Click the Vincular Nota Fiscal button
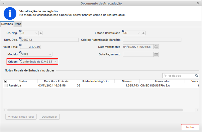The width and height of the screenshot is (202, 132). coord(21,117)
